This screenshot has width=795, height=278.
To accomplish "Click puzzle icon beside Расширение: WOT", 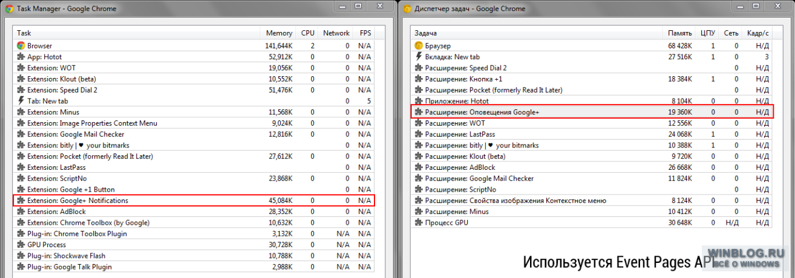I will 419,123.
